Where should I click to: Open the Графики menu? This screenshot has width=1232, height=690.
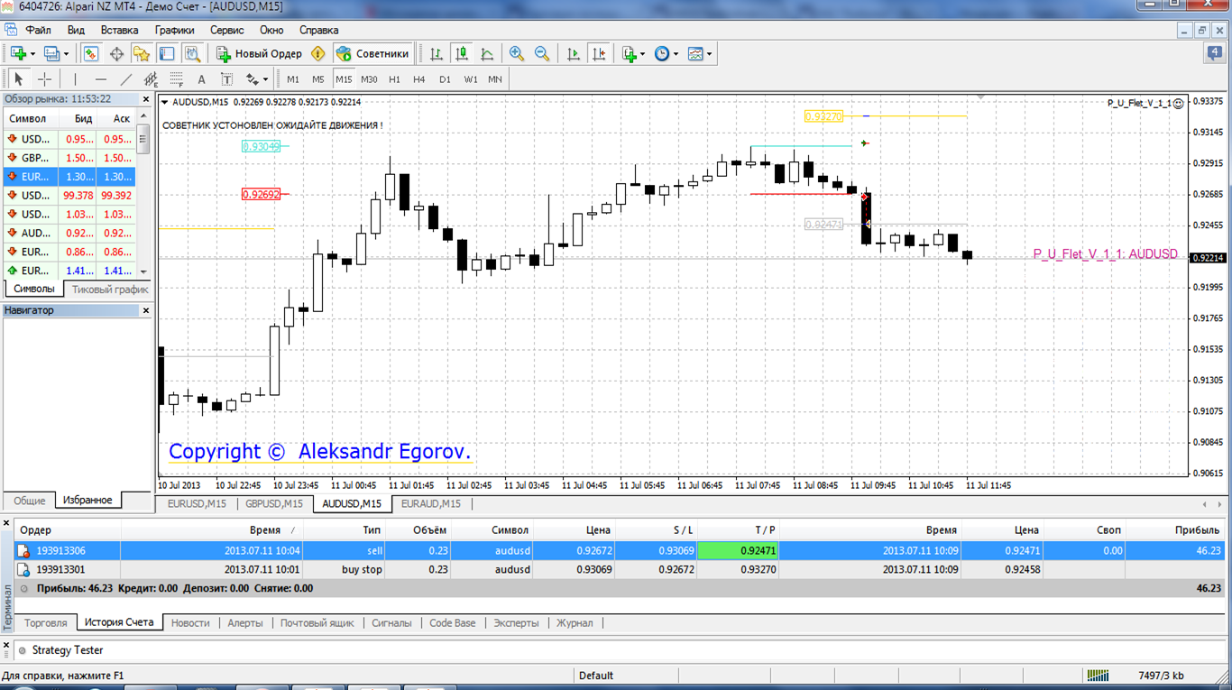[174, 30]
